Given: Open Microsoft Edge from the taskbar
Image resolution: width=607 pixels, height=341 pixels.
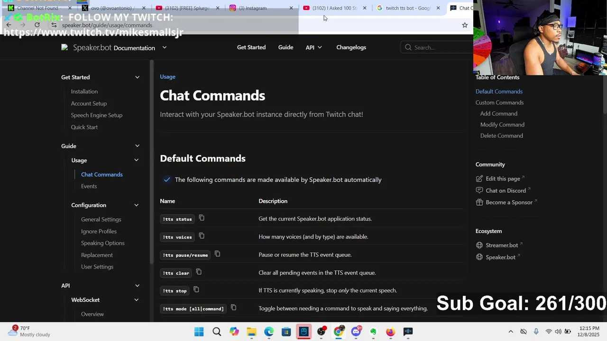Looking at the screenshot, I should (269, 332).
